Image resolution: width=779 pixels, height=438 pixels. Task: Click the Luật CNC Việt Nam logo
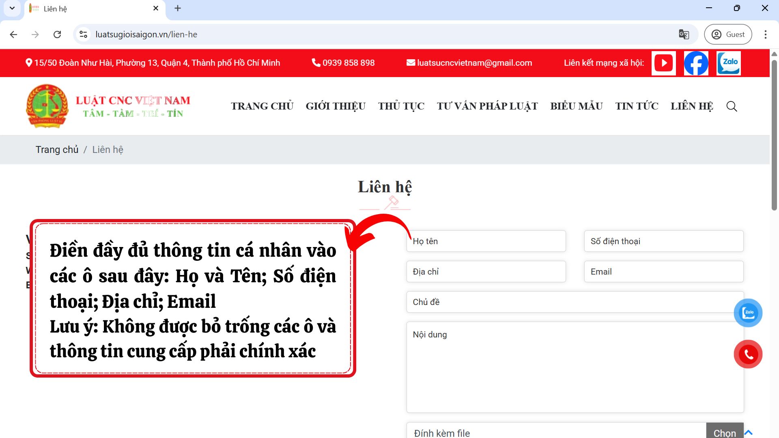point(108,106)
